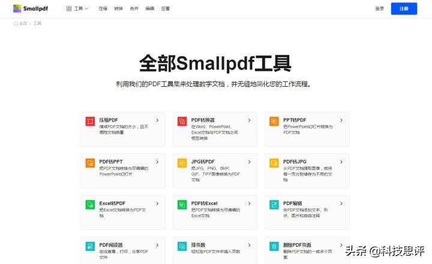432x264 pixels.
Task: Click the Smallpdf logo
Action: click(31, 8)
